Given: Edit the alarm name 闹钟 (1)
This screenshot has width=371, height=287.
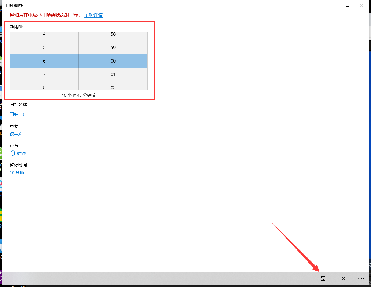Looking at the screenshot, I should (x=17, y=114).
